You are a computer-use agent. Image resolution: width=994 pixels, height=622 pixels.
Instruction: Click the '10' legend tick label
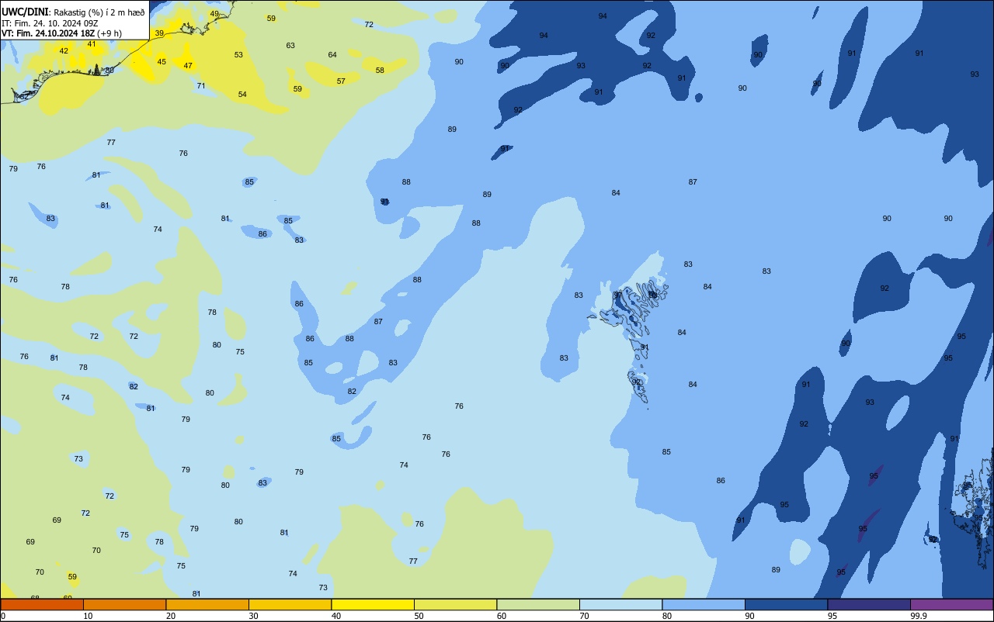pos(89,616)
